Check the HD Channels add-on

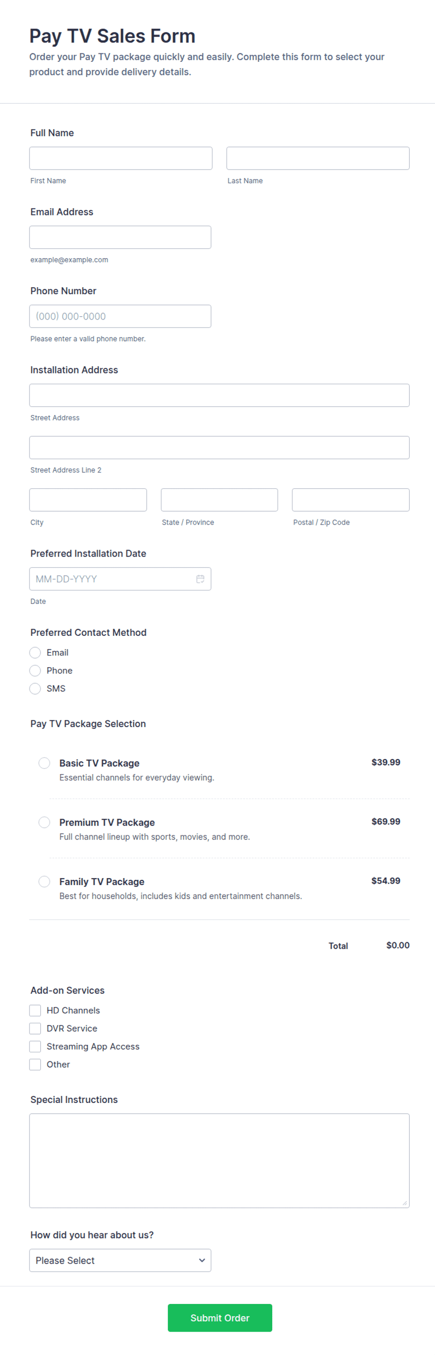click(35, 1010)
